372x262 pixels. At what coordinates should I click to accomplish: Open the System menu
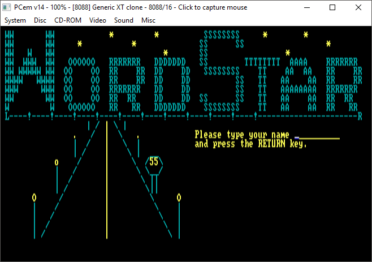click(x=15, y=20)
